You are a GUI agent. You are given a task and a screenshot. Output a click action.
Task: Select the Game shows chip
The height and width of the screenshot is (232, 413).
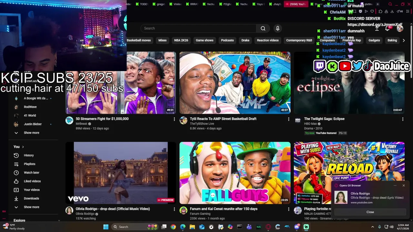[x=205, y=40]
